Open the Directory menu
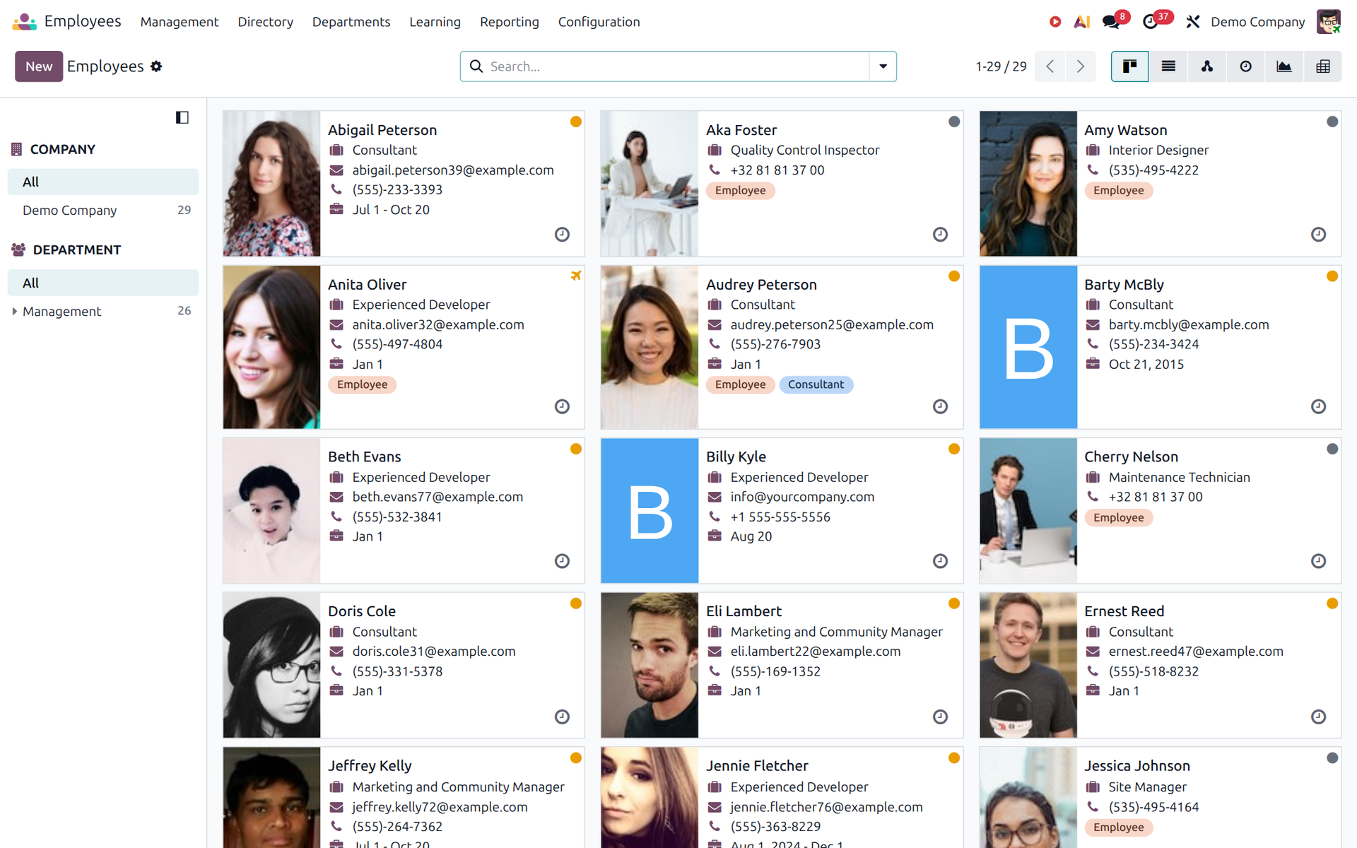 pyautogui.click(x=265, y=22)
